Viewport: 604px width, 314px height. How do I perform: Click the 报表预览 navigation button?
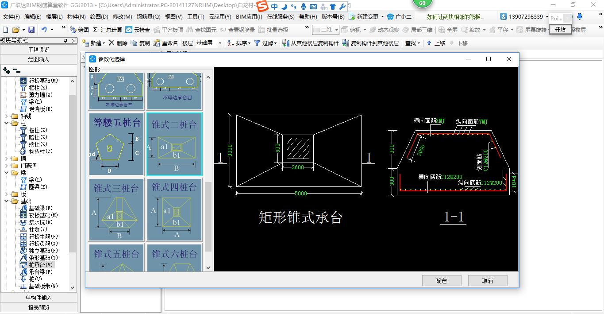(x=39, y=307)
